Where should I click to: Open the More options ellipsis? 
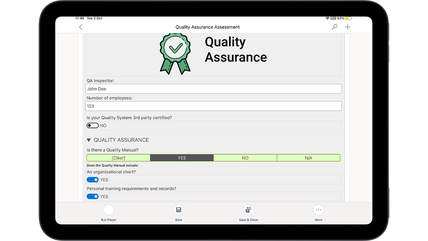point(318,210)
